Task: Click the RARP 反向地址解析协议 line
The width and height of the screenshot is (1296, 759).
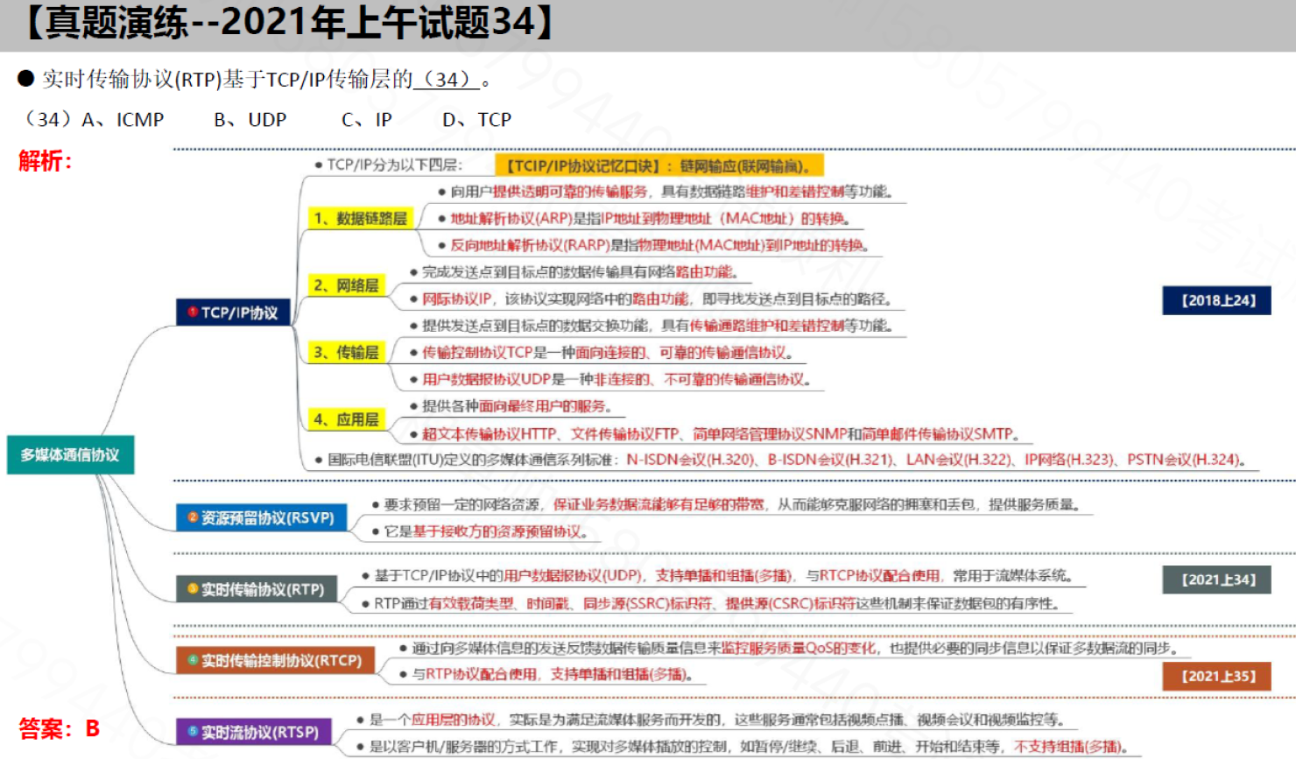Action: point(653,245)
